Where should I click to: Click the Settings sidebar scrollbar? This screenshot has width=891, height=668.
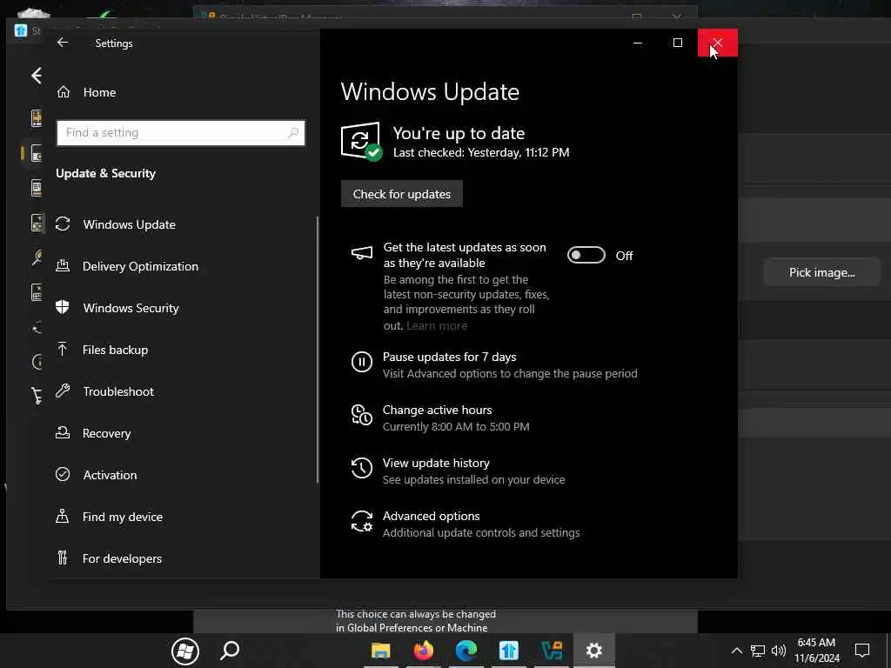(317, 350)
